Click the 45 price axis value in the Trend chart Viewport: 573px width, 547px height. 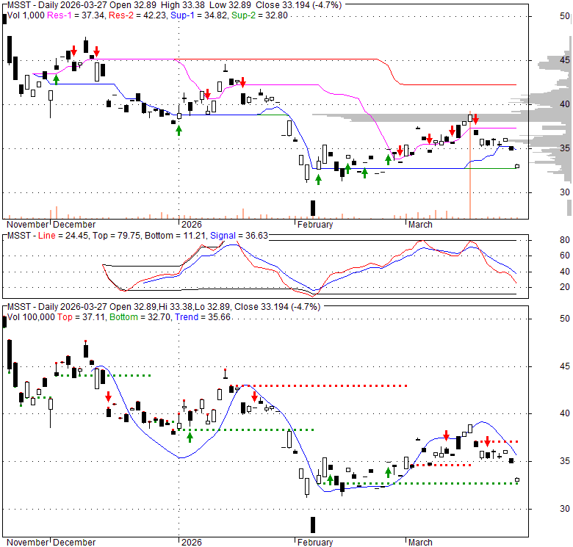(565, 366)
